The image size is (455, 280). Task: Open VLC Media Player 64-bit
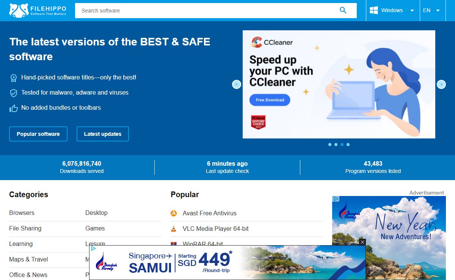coord(216,229)
